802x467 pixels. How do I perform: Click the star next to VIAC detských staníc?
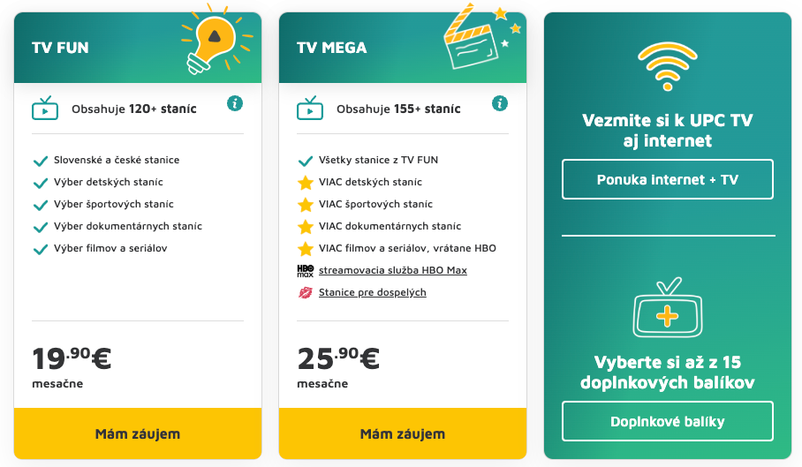pyautogui.click(x=306, y=183)
